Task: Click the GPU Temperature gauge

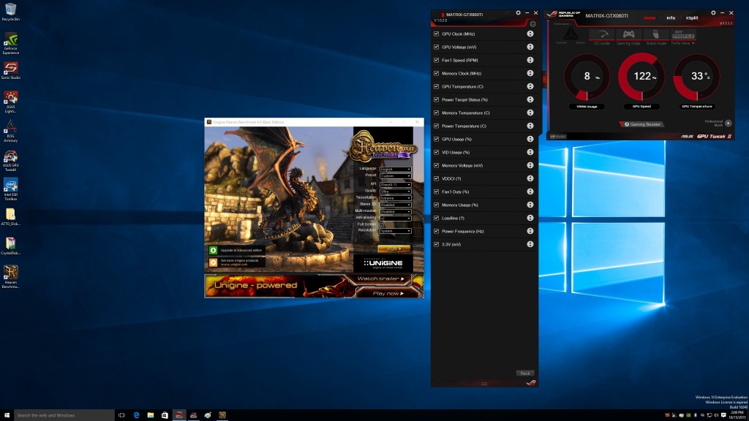Action: click(x=696, y=77)
